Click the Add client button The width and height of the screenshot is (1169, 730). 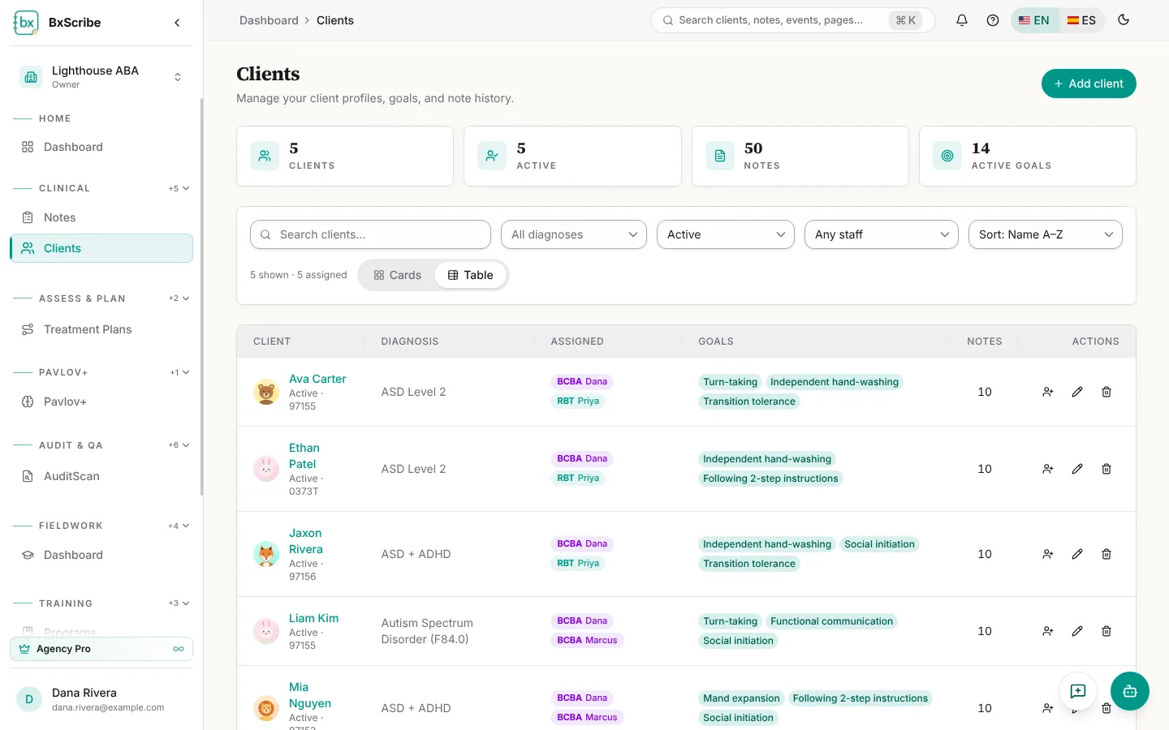(1089, 84)
